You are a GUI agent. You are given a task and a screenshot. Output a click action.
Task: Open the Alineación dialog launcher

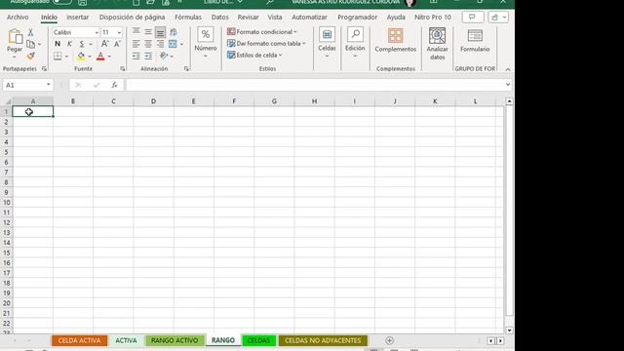click(x=186, y=69)
